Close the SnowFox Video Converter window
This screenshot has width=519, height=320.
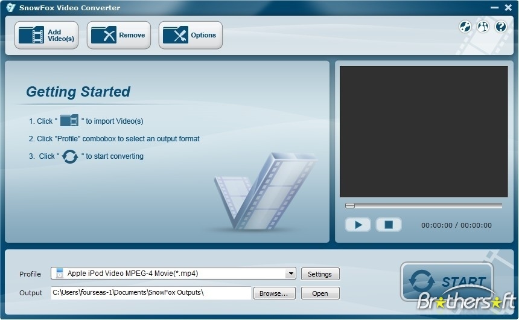[508, 7]
